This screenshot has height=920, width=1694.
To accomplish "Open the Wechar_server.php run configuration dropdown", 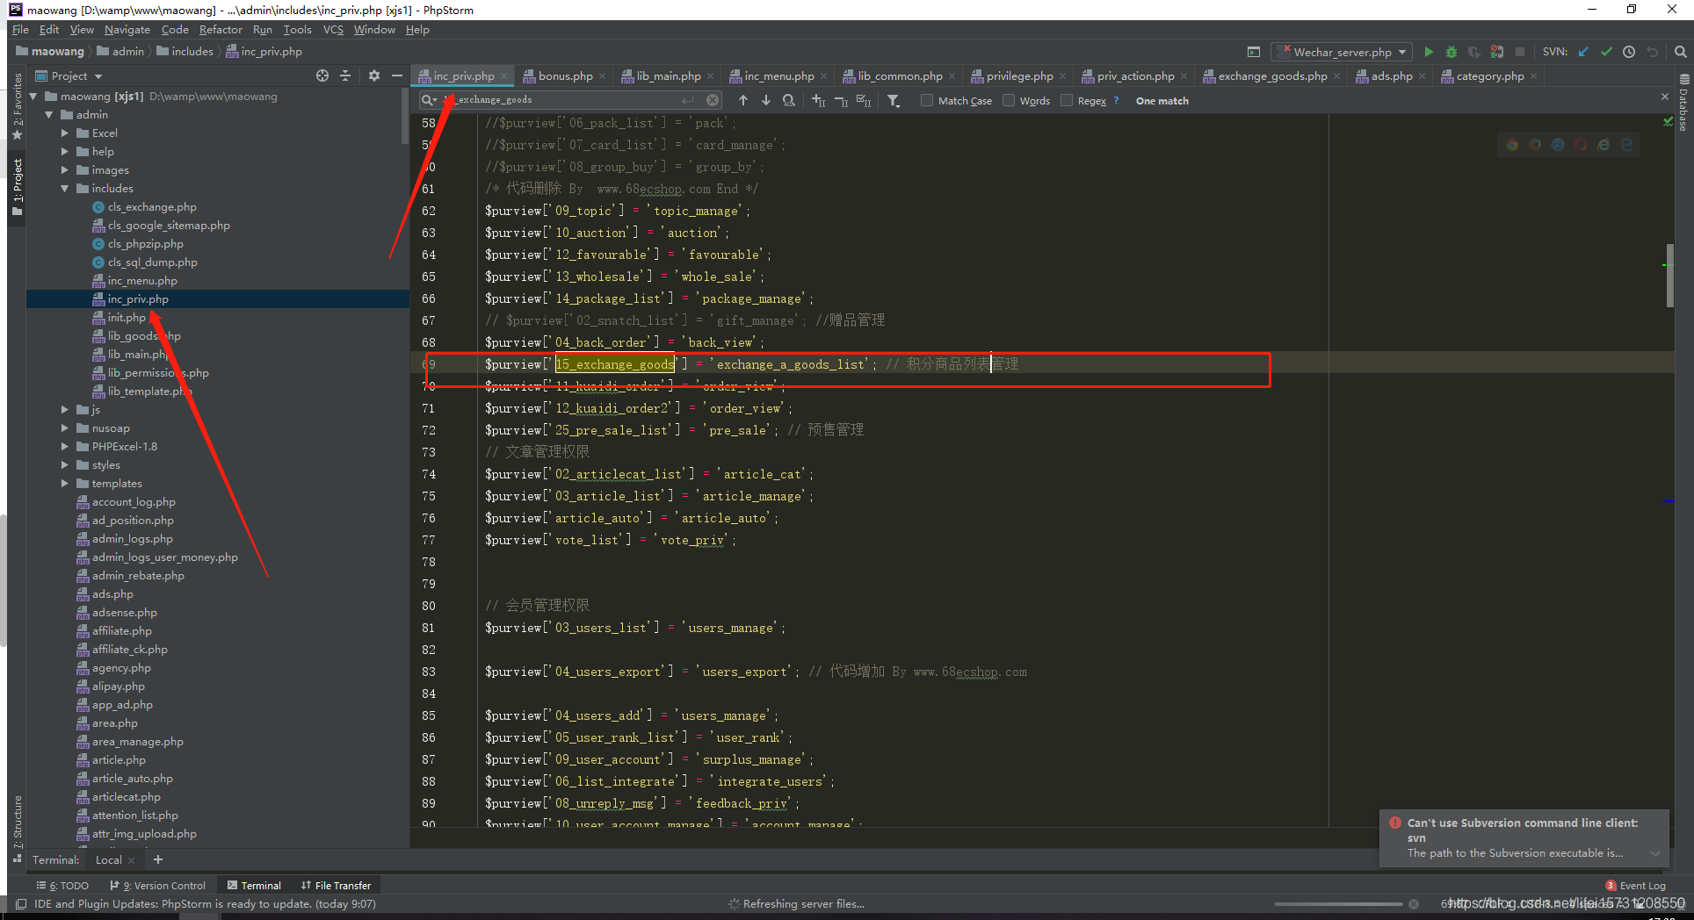I will [x=1343, y=52].
